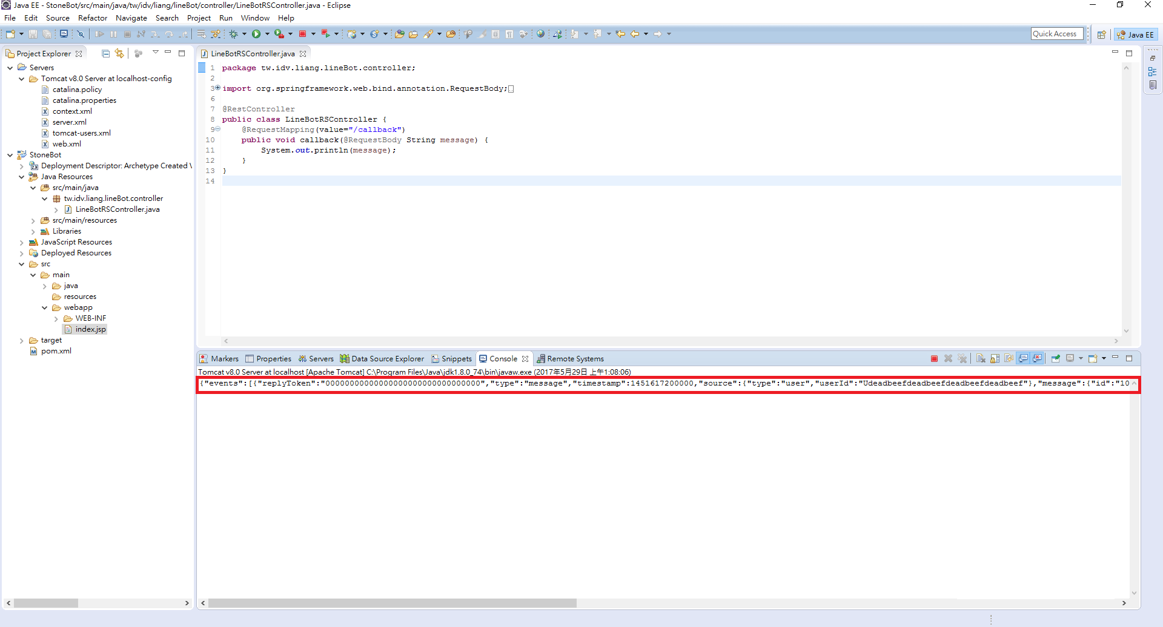This screenshot has width=1163, height=627.
Task: Expand the target folder
Action: coord(22,341)
